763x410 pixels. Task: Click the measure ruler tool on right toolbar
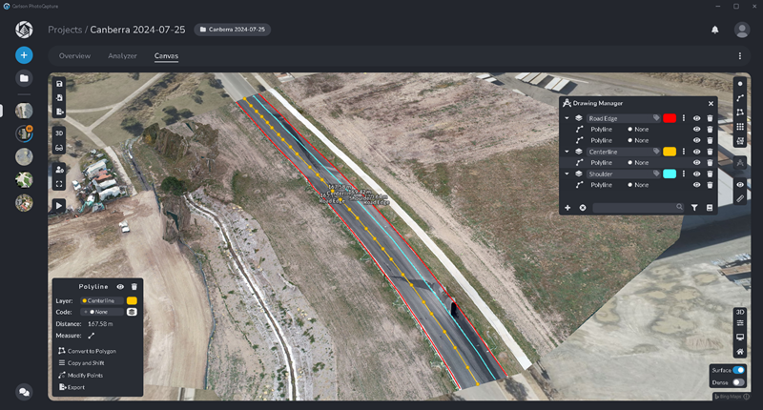pyautogui.click(x=740, y=198)
